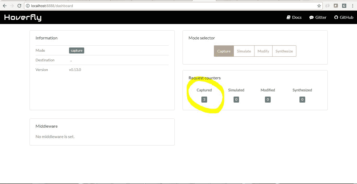Click the Simulated counter label

(x=236, y=90)
